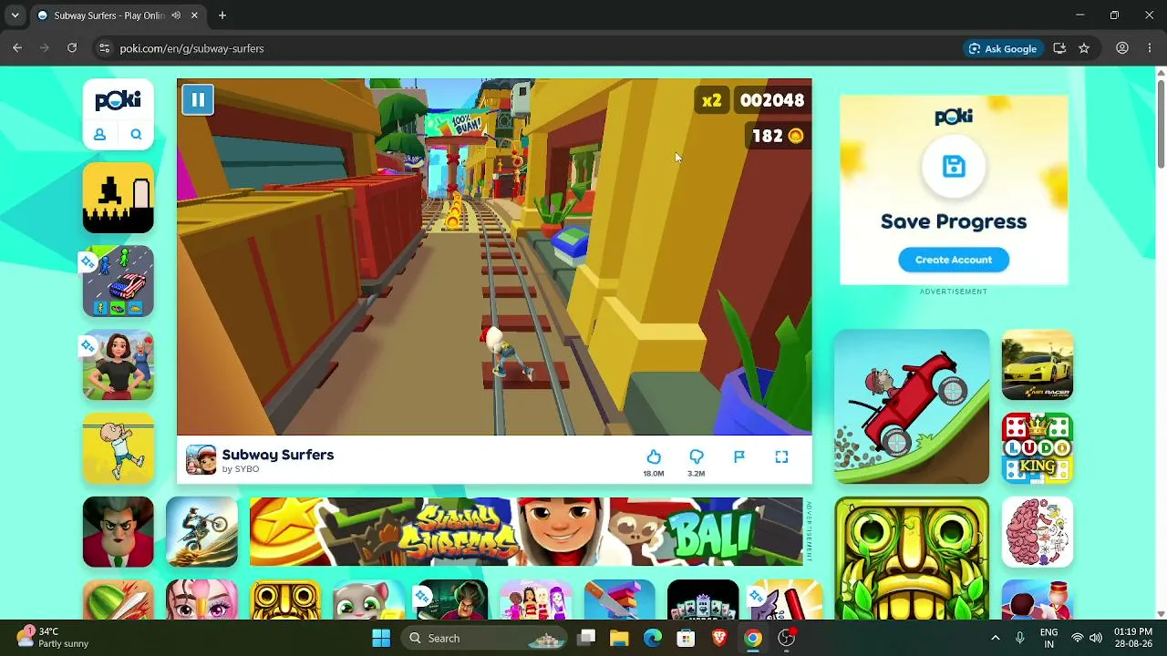Open the Windows Start menu
1167x656 pixels.
(x=381, y=638)
